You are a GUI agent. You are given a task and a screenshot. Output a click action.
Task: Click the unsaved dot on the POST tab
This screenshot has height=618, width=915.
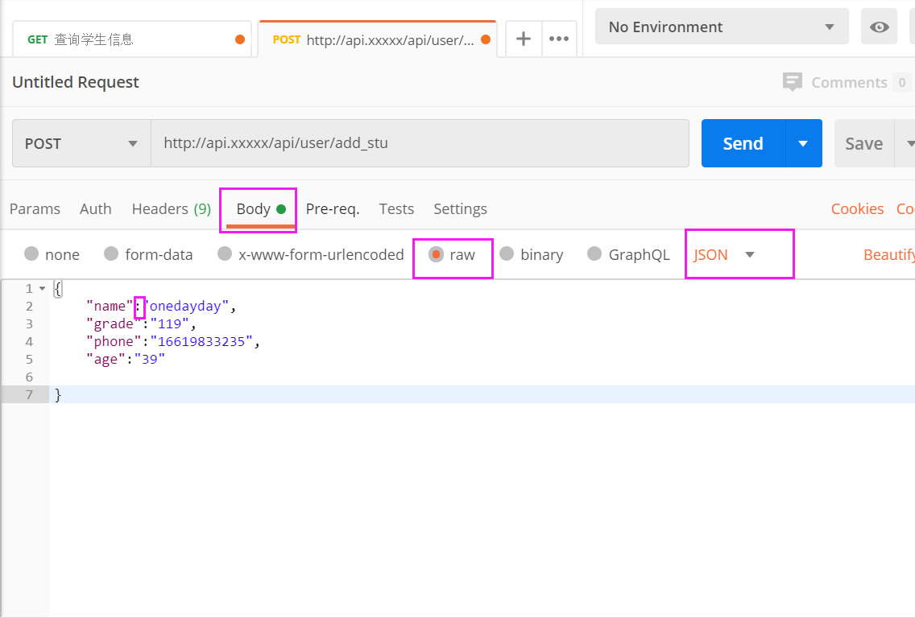pos(486,39)
